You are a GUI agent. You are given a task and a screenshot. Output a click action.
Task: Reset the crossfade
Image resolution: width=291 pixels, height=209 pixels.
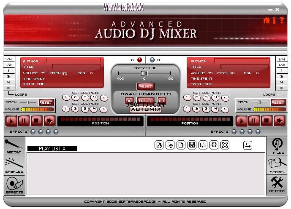click(x=145, y=86)
